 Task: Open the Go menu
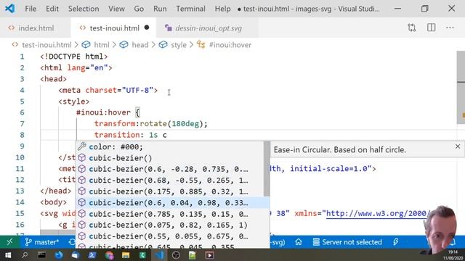coord(139,9)
